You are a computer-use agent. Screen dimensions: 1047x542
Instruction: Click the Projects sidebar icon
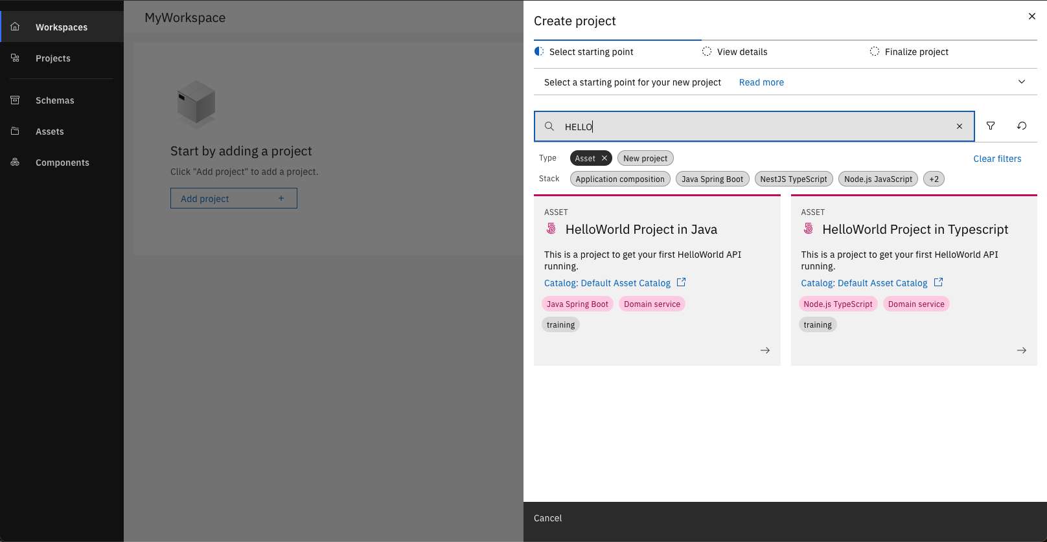click(x=15, y=58)
